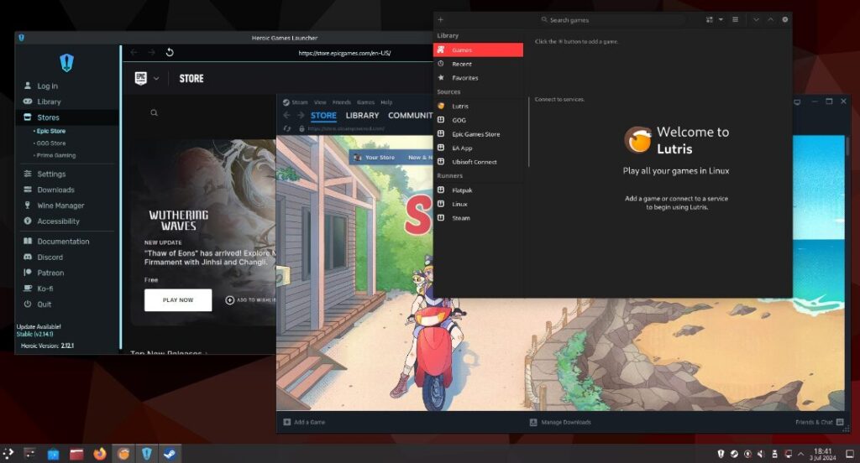Focus the Search games field in Lutris
Image resolution: width=860 pixels, height=463 pixels.
click(x=611, y=20)
